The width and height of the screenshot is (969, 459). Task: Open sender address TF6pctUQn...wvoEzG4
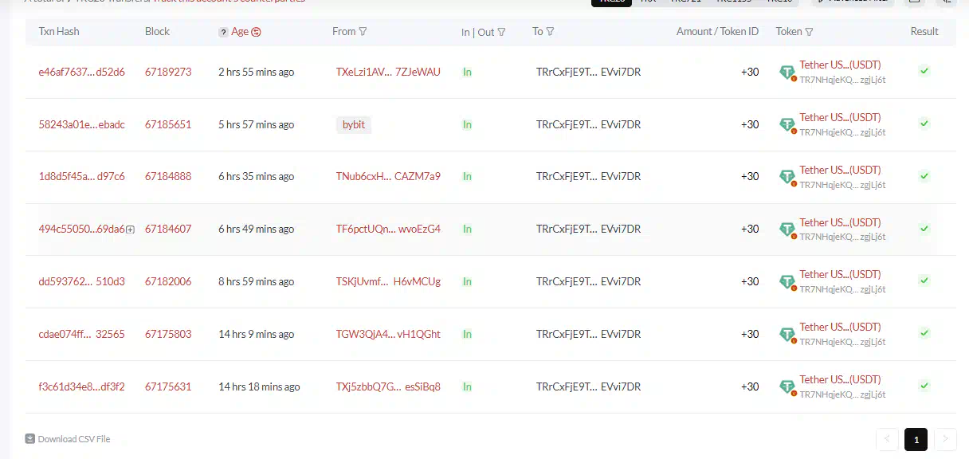click(x=388, y=229)
